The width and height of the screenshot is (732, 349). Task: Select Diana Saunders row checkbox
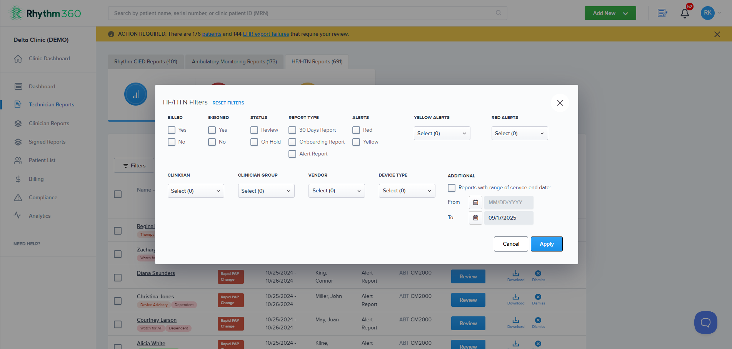tap(118, 278)
